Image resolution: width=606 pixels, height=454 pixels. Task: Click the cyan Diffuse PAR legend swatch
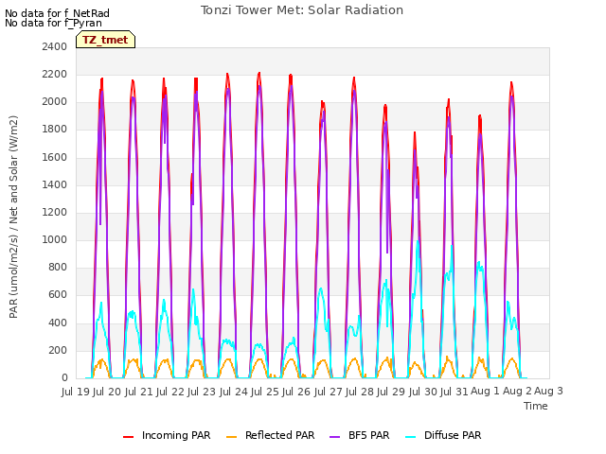(x=411, y=437)
